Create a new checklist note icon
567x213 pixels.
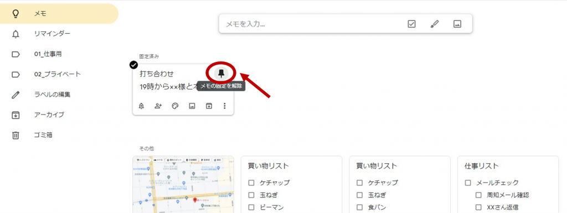(x=411, y=24)
